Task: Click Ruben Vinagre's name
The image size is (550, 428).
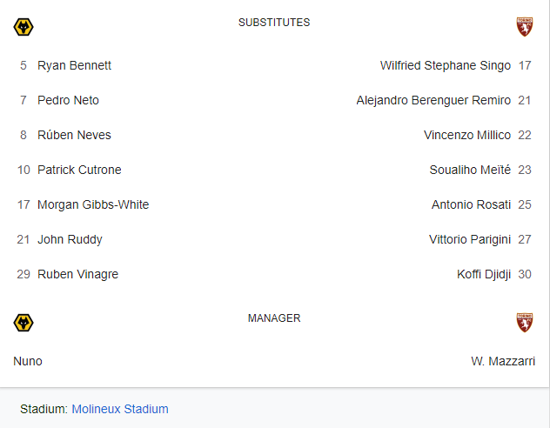Action: [x=77, y=274]
